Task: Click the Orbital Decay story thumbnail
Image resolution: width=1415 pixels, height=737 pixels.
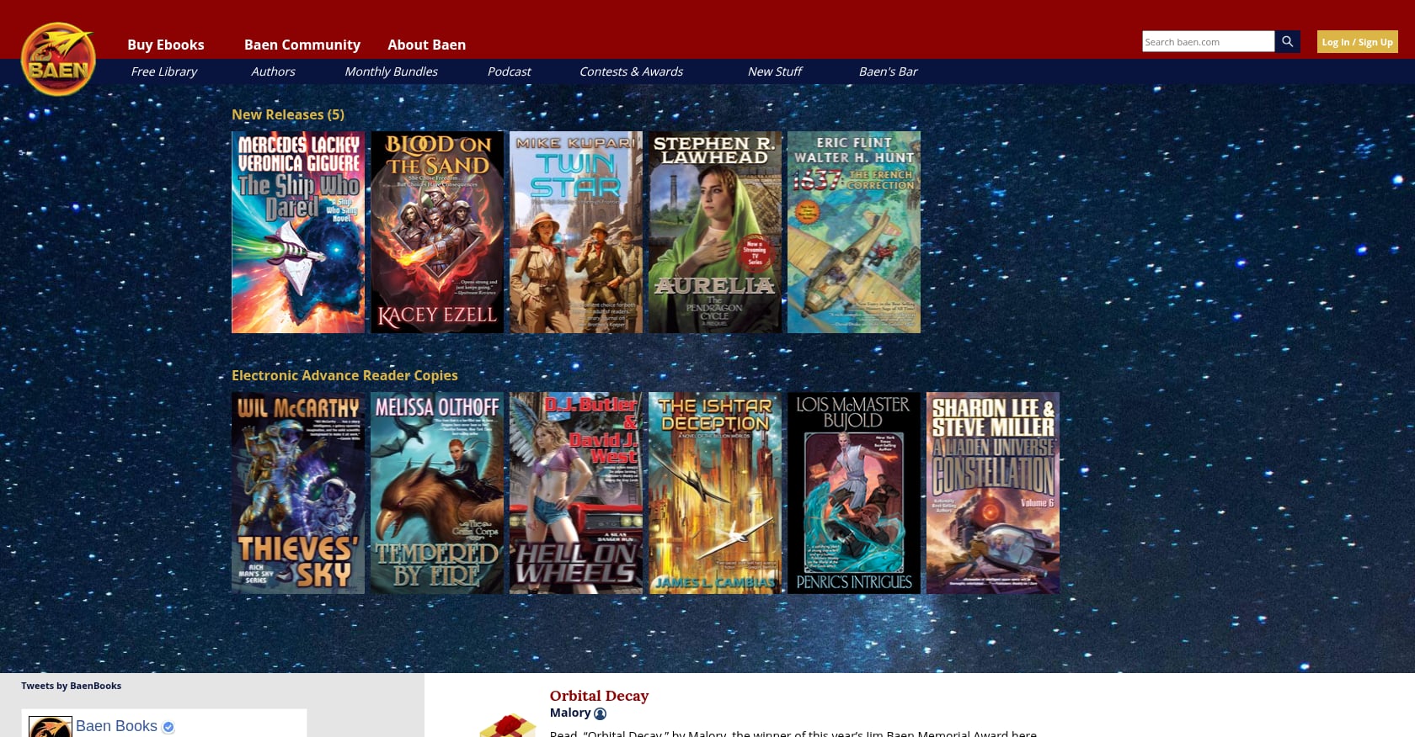Action: [508, 725]
